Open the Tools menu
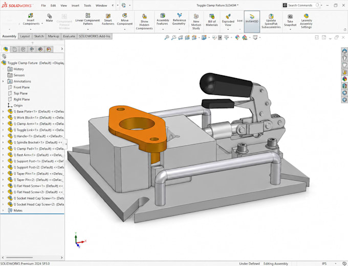The image size is (348, 266). click(88, 6)
